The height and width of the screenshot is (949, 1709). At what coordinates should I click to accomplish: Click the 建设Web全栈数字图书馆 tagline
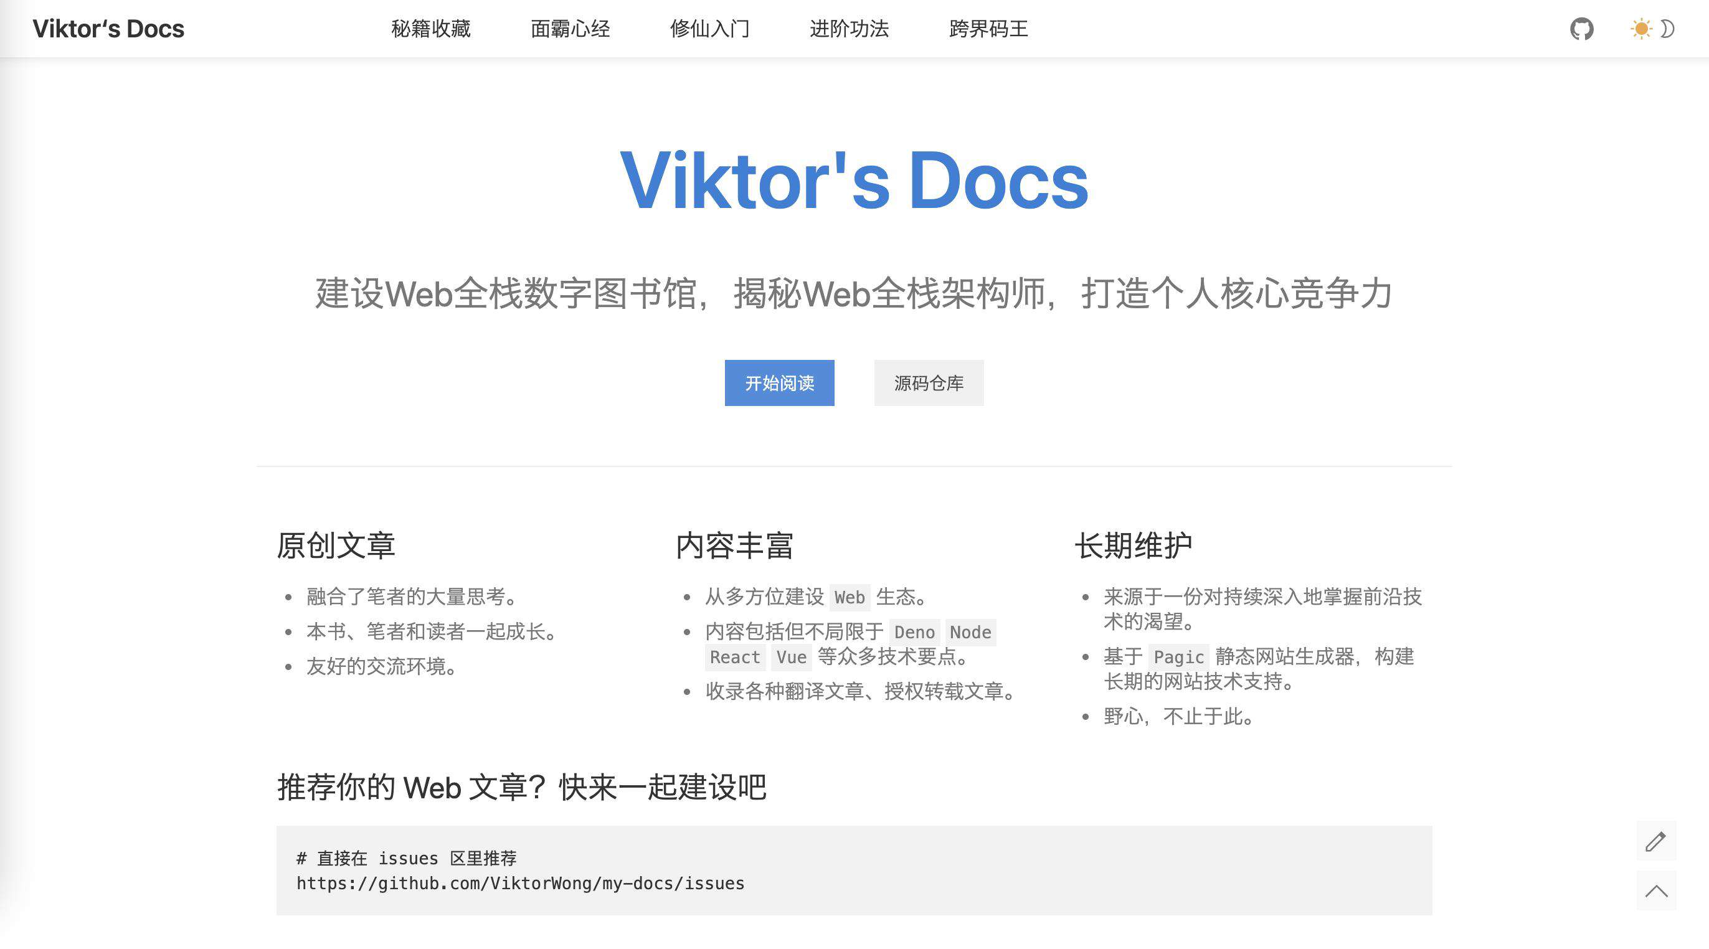click(x=854, y=293)
